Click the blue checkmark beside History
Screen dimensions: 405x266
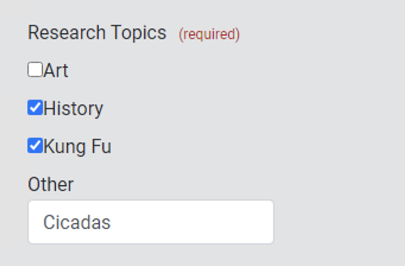35,108
